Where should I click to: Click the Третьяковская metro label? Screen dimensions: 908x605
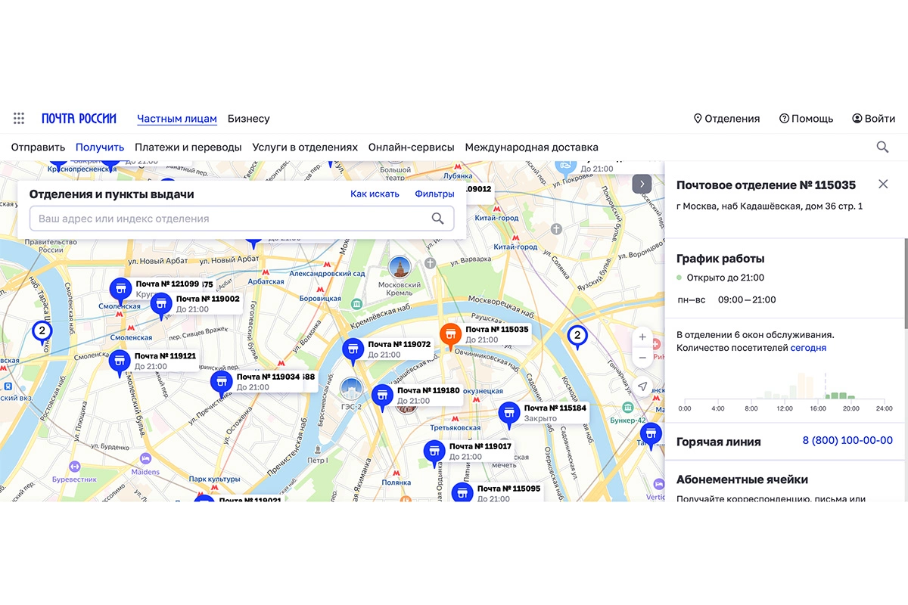(x=456, y=428)
